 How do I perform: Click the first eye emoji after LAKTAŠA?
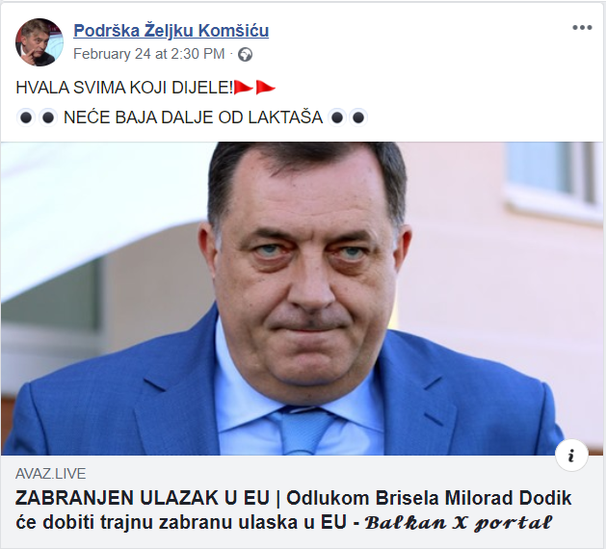click(337, 118)
